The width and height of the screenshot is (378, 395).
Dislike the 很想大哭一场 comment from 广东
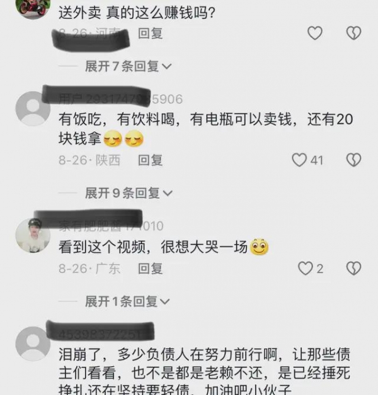353,269
